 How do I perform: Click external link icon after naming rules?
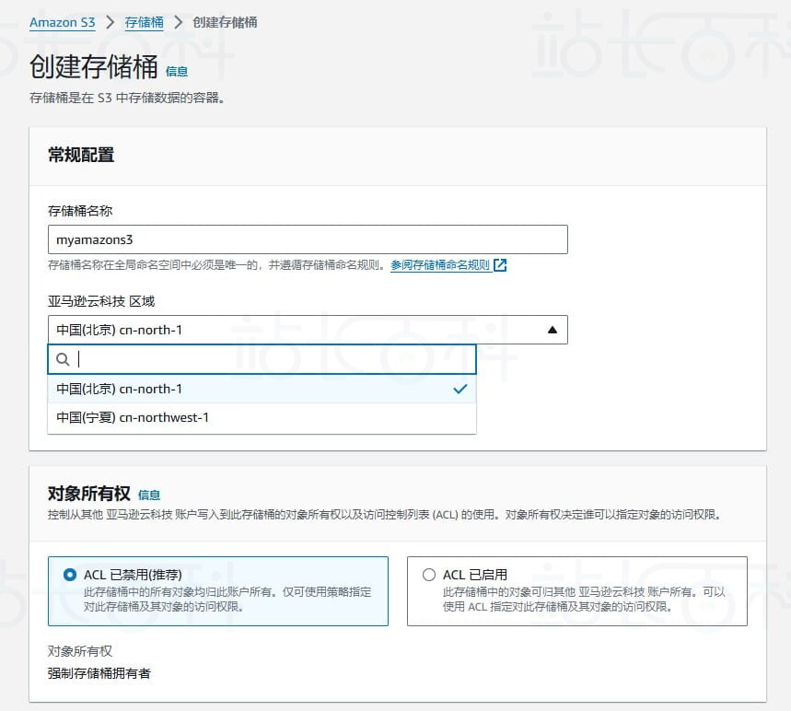coord(500,265)
